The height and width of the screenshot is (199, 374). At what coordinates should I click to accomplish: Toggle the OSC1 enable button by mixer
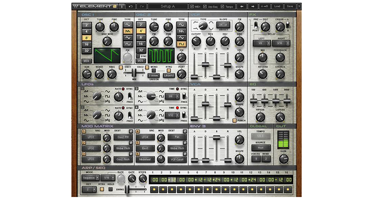[121, 67]
